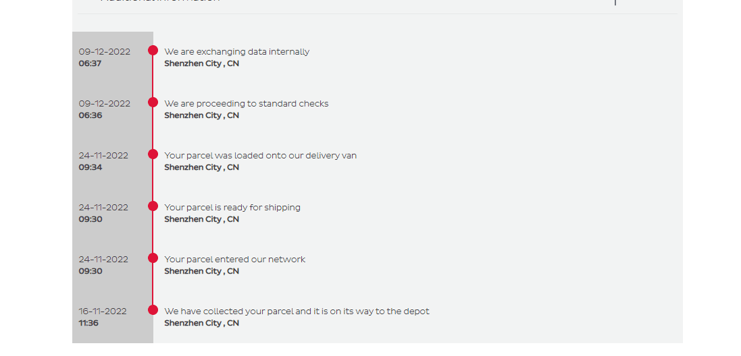Screen dimensions: 741x356
Task: Click 'Your parcel is ready for shipping' text
Action: 232,208
